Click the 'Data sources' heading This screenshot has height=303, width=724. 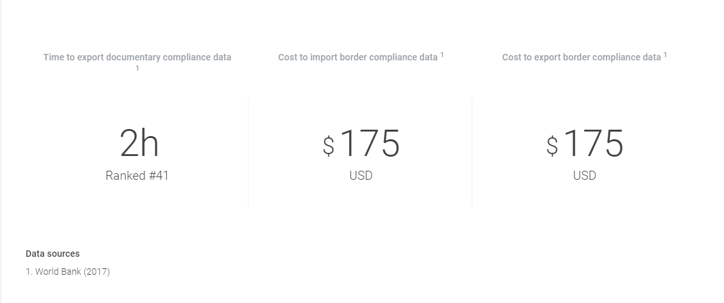click(53, 254)
